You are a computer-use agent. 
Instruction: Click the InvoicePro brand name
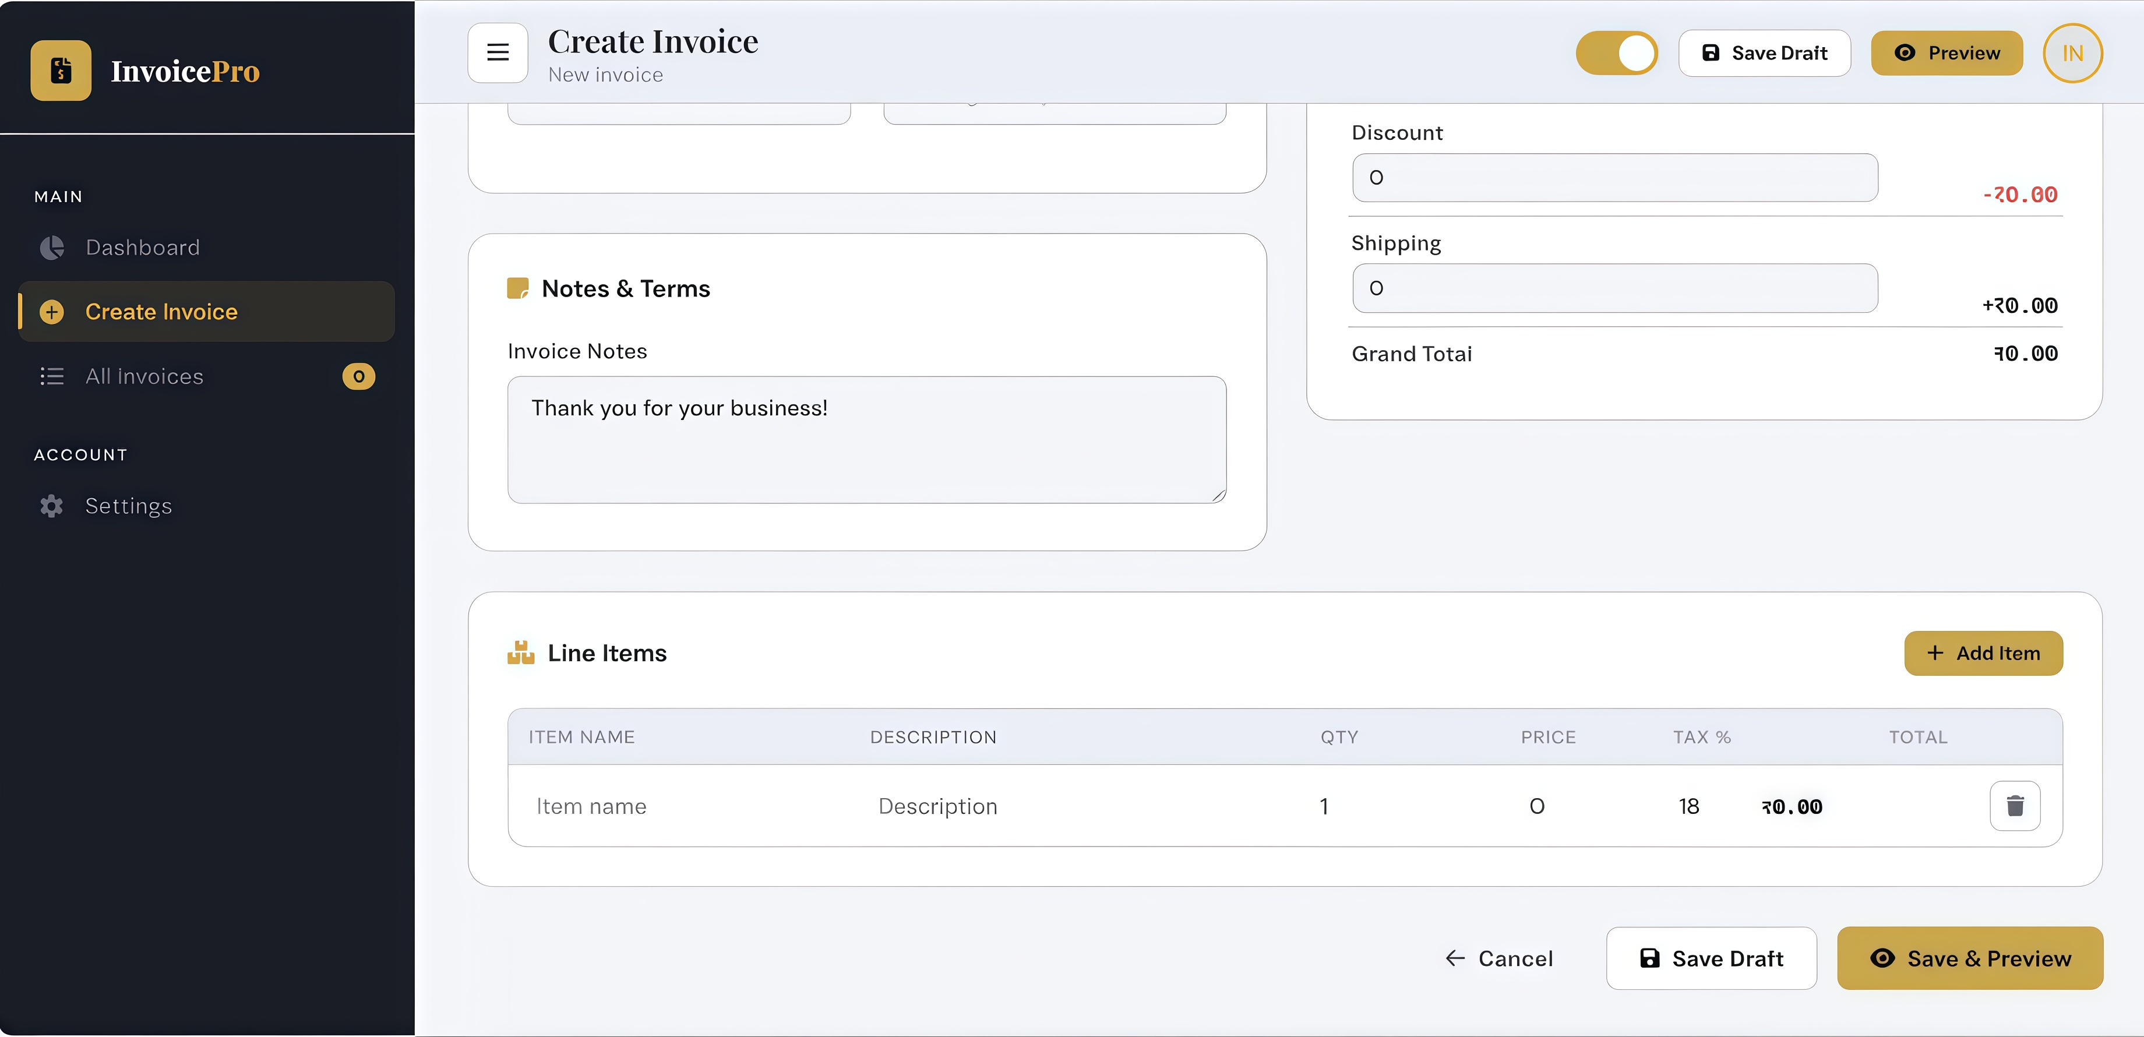pos(185,72)
